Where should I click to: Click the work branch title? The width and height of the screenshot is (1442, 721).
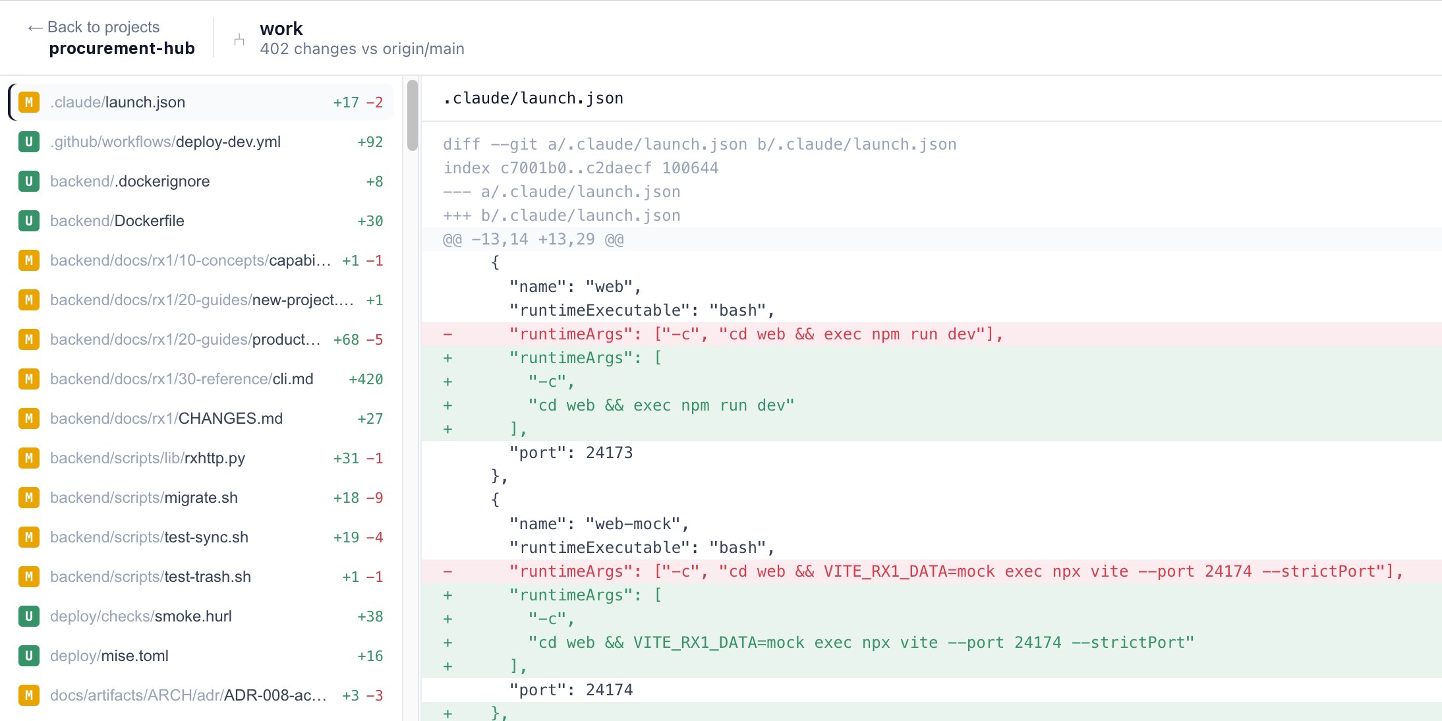[x=281, y=28]
